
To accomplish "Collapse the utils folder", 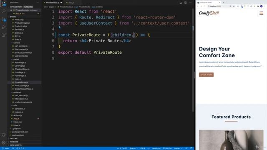I will click(15, 105).
